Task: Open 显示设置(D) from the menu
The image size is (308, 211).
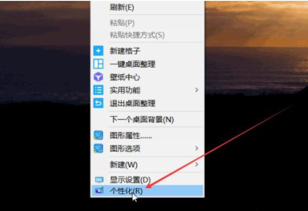Action: pyautogui.click(x=147, y=180)
